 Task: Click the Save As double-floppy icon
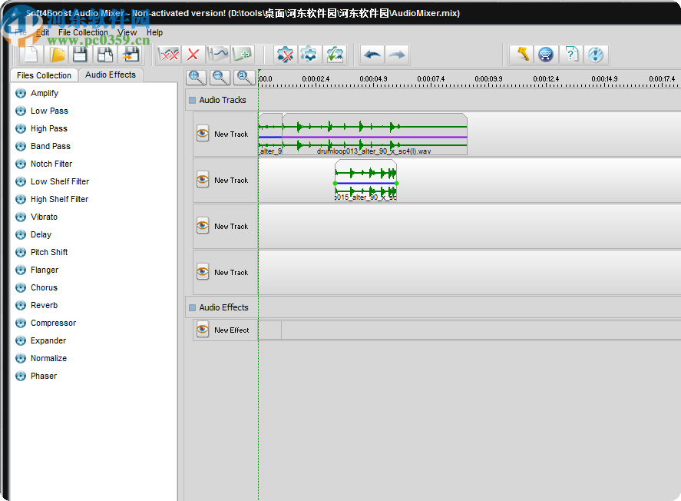[105, 55]
